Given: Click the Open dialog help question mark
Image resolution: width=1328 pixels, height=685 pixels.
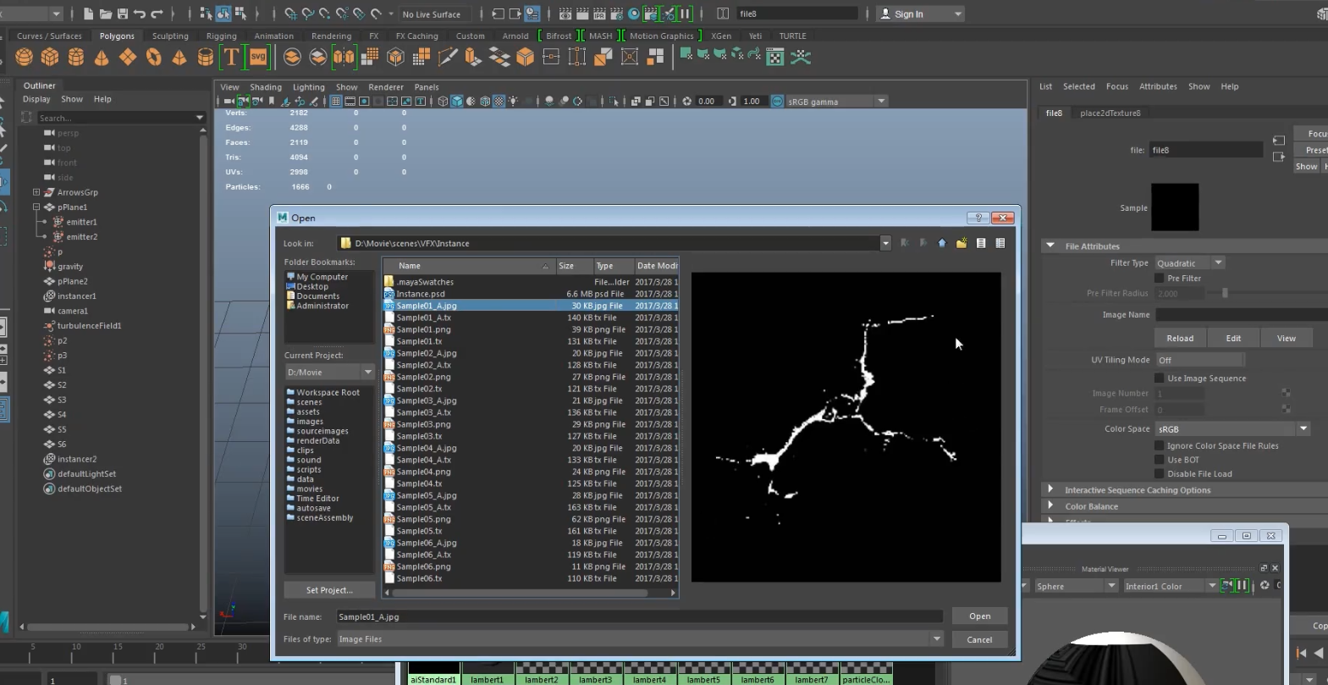Looking at the screenshot, I should point(978,218).
